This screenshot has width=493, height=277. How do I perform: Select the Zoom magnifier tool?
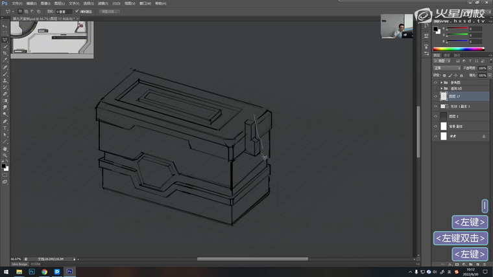(5, 156)
